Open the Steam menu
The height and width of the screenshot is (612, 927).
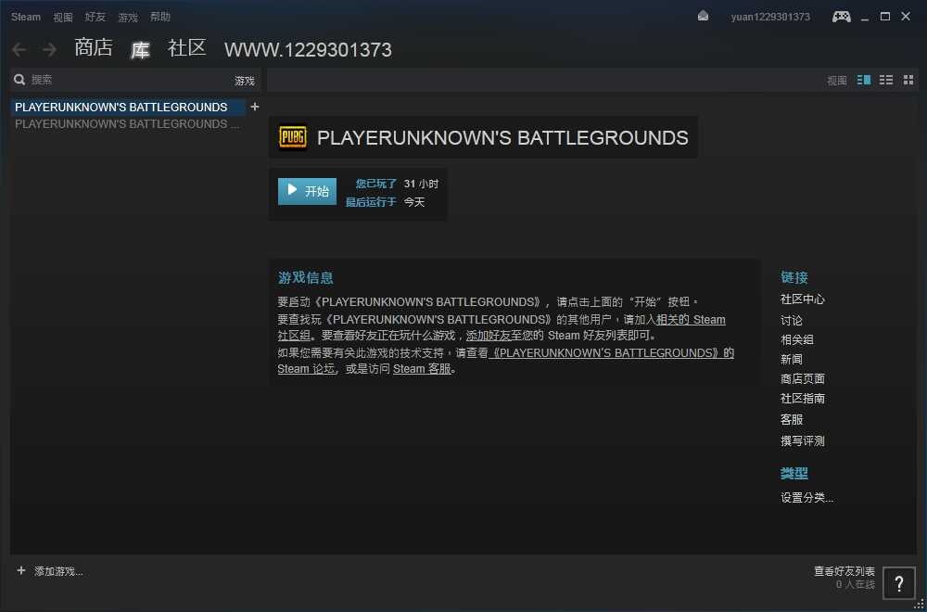[x=25, y=17]
